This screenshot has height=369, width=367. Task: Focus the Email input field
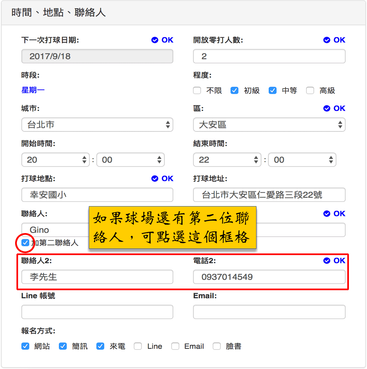(269, 312)
